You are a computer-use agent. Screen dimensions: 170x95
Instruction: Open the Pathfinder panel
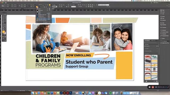(x=164, y=25)
